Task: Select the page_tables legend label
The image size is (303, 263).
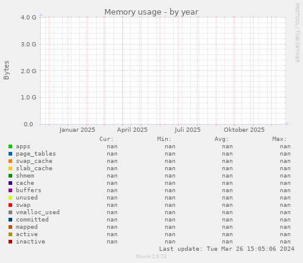Action: point(36,154)
